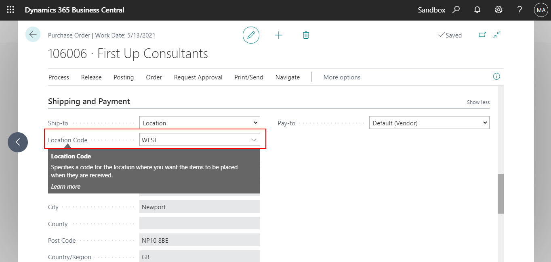Open the Navigate menu
551x262 pixels.
pos(287,77)
